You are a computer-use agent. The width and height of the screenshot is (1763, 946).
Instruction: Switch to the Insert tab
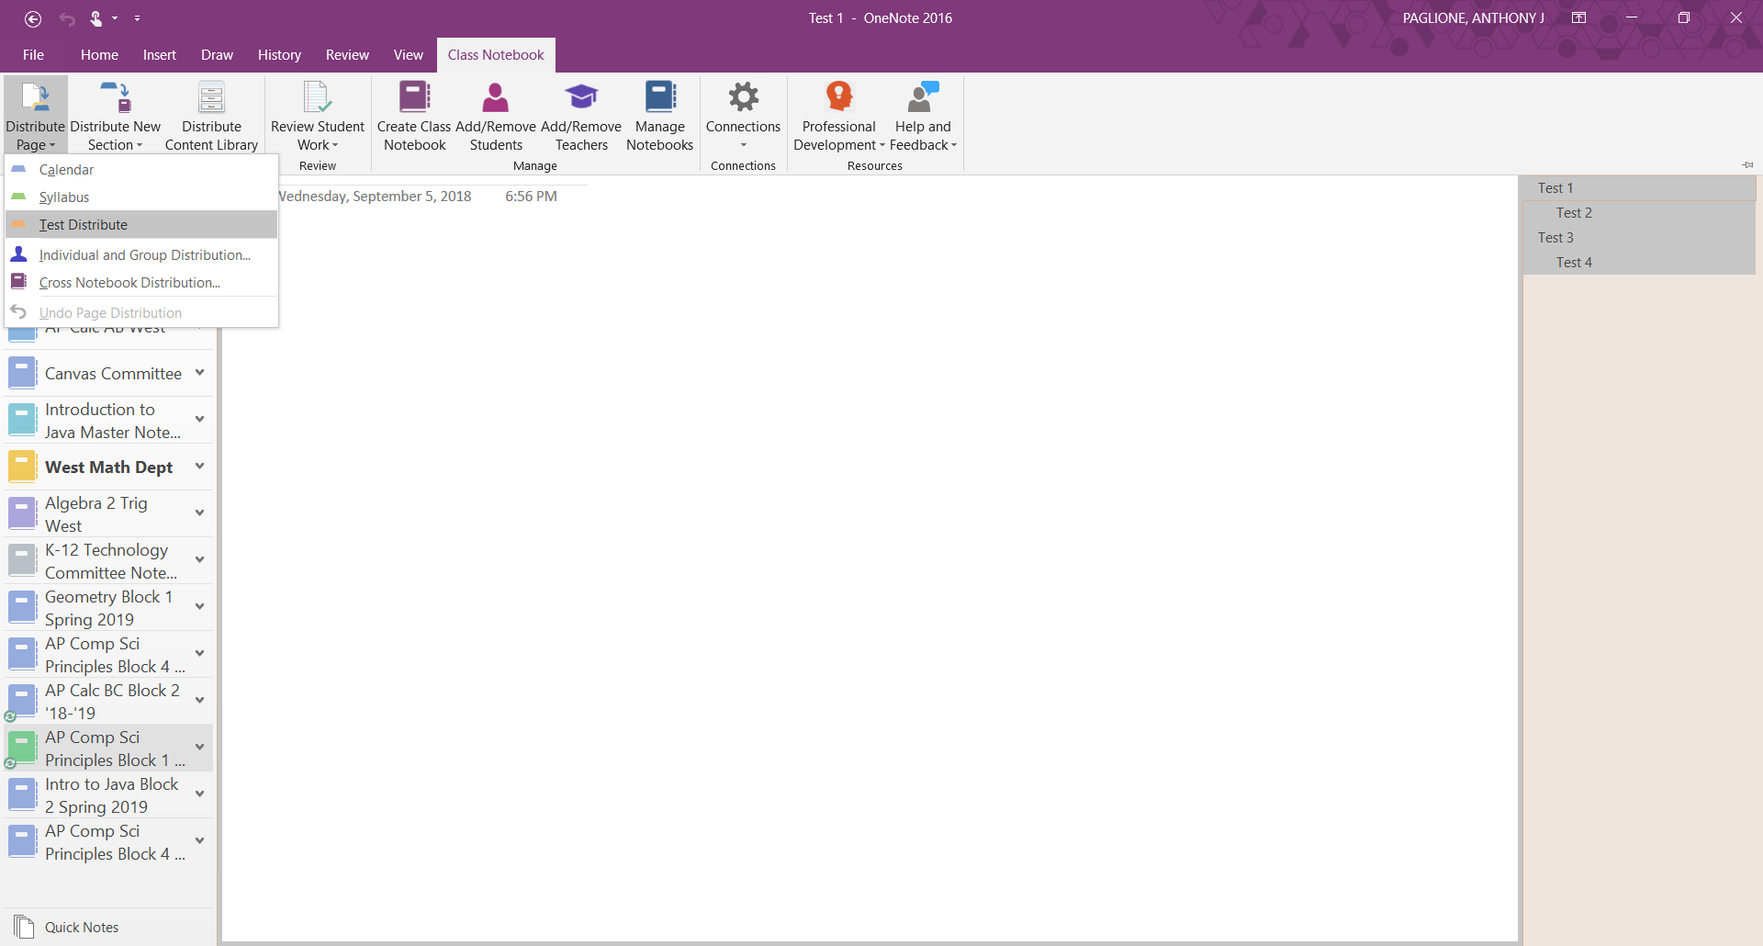coord(160,55)
